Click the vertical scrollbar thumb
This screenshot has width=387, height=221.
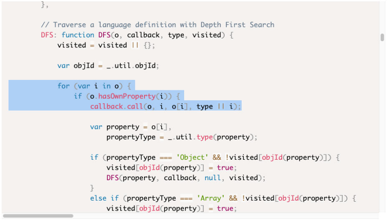[382, 37]
